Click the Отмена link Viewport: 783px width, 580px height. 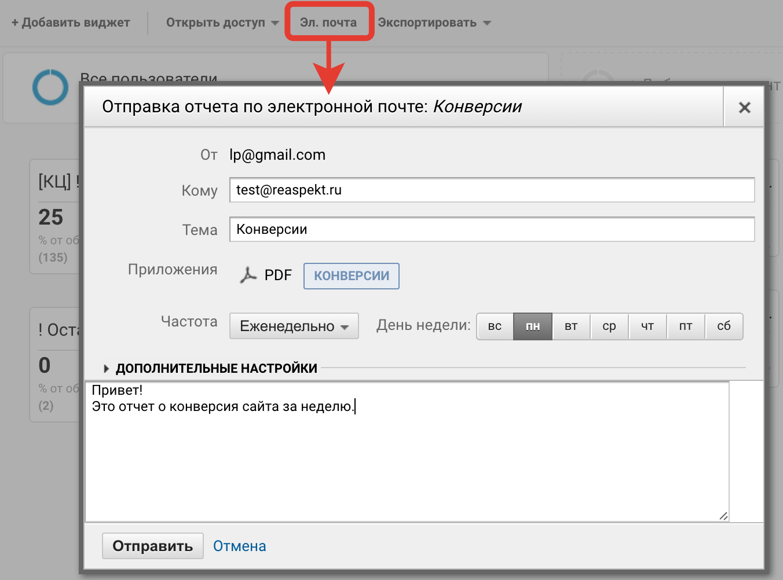239,545
